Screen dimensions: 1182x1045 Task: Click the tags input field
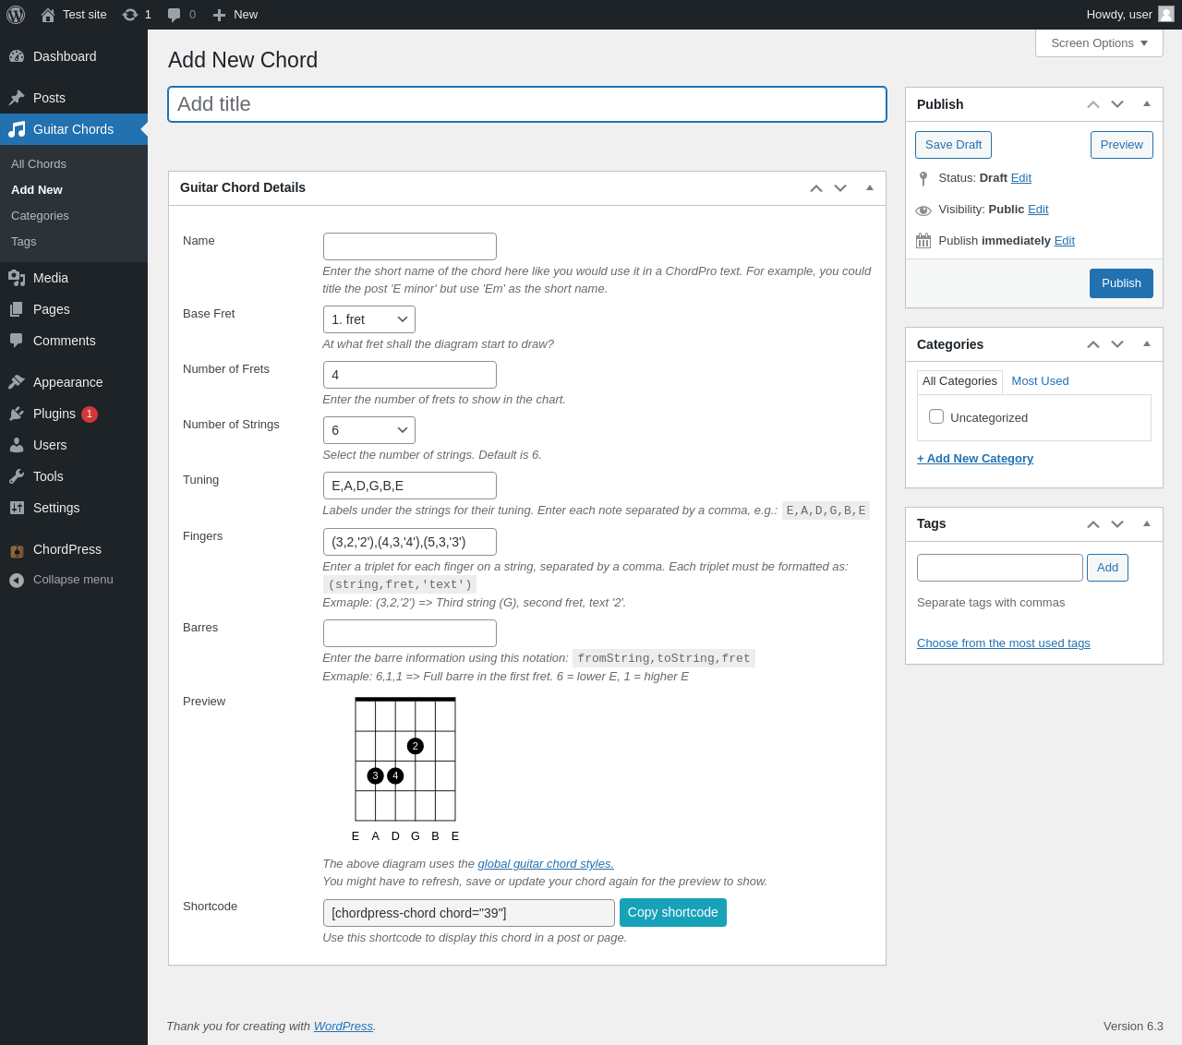point(1000,568)
